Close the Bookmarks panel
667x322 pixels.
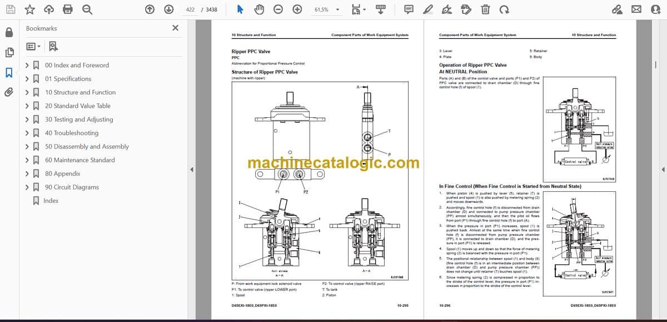coord(175,28)
